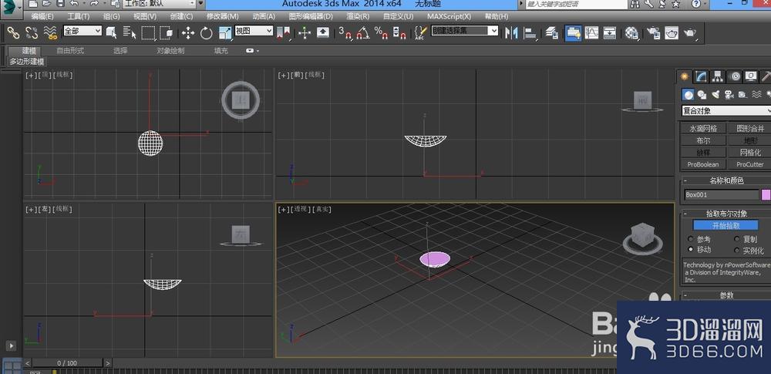Click the Unlink Selection tool
The height and width of the screenshot is (374, 771).
32,33
